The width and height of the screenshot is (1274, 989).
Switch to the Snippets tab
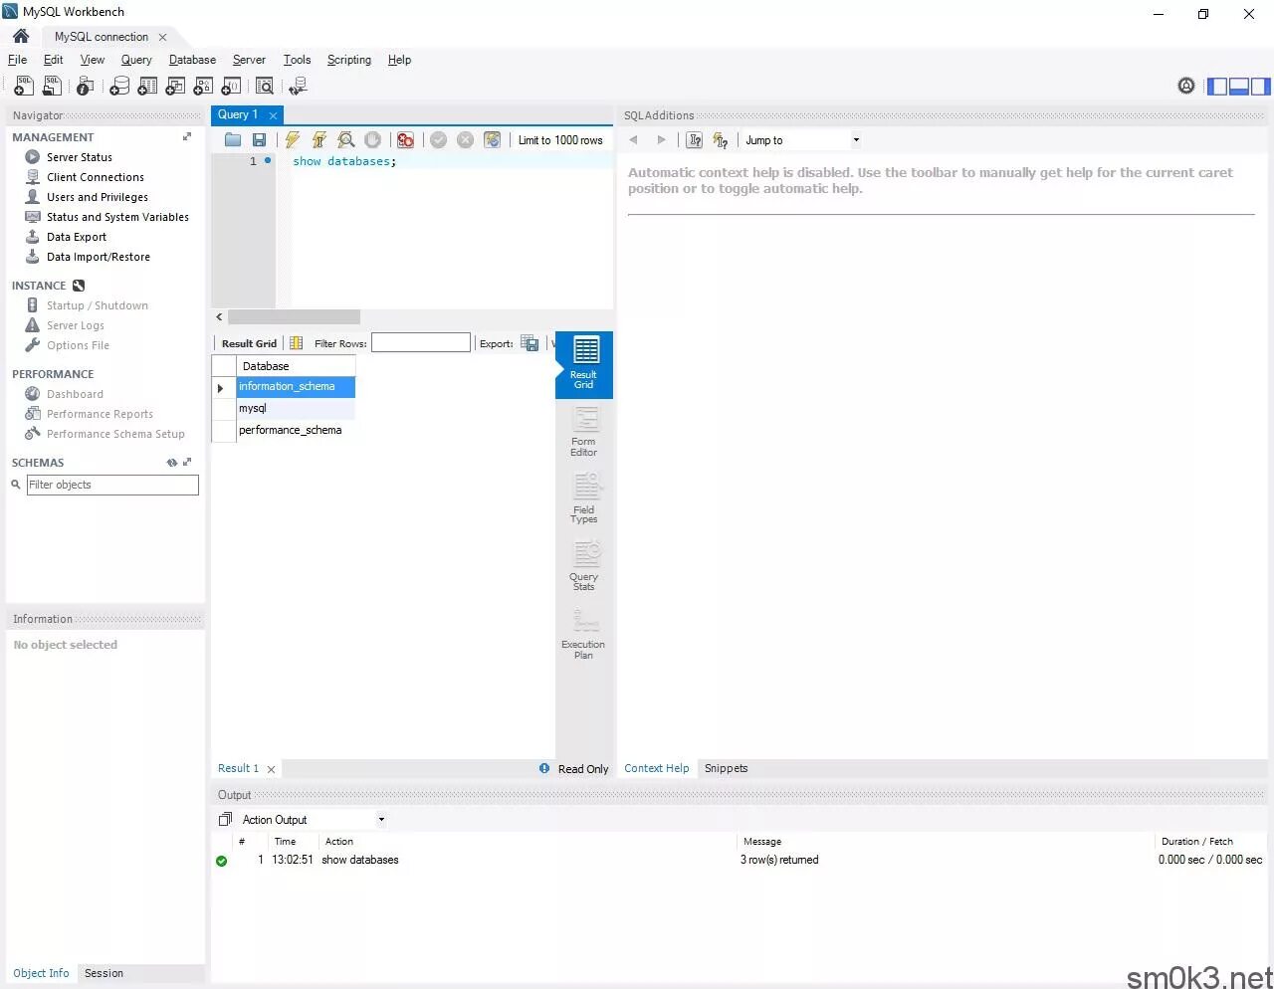click(726, 768)
